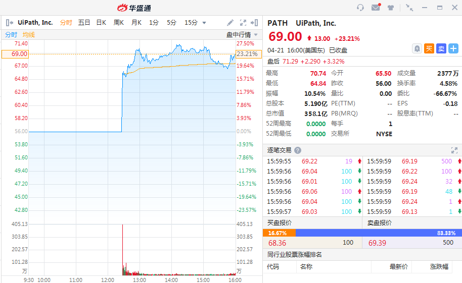Open the messages envelope icon

coord(376,7)
